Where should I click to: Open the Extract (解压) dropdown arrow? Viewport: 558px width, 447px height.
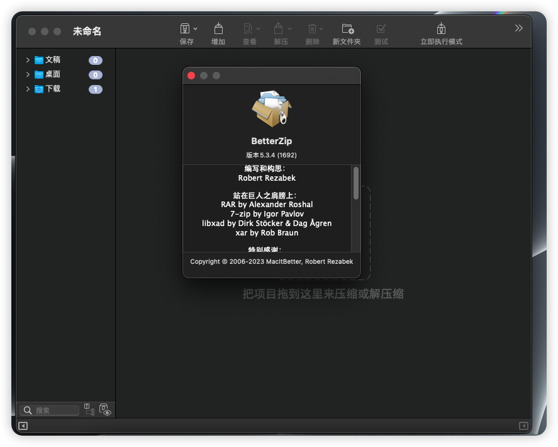pos(289,29)
